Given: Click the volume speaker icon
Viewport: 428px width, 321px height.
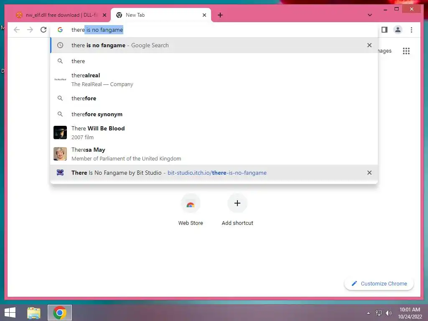Looking at the screenshot, I should tap(389, 313).
